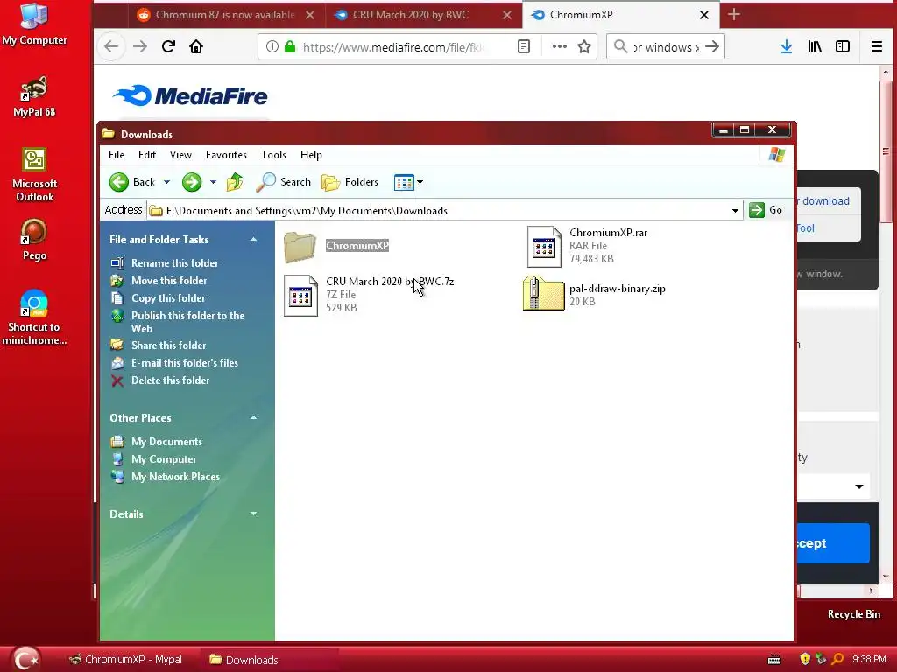Open the View menu
Image resolution: width=897 pixels, height=672 pixels.
coord(180,155)
